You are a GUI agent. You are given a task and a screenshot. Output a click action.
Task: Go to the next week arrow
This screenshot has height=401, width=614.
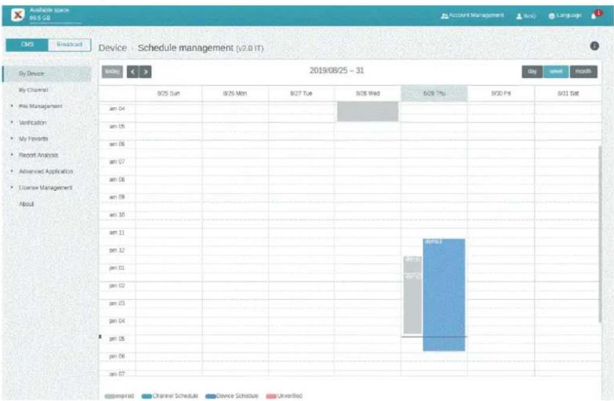coord(146,72)
